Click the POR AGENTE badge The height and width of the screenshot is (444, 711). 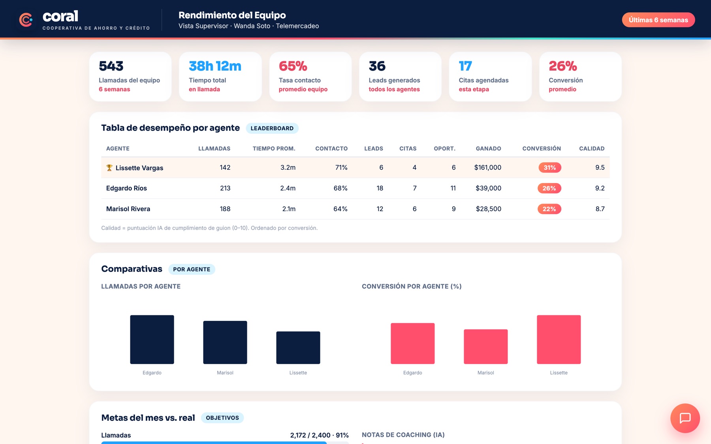[x=192, y=269]
